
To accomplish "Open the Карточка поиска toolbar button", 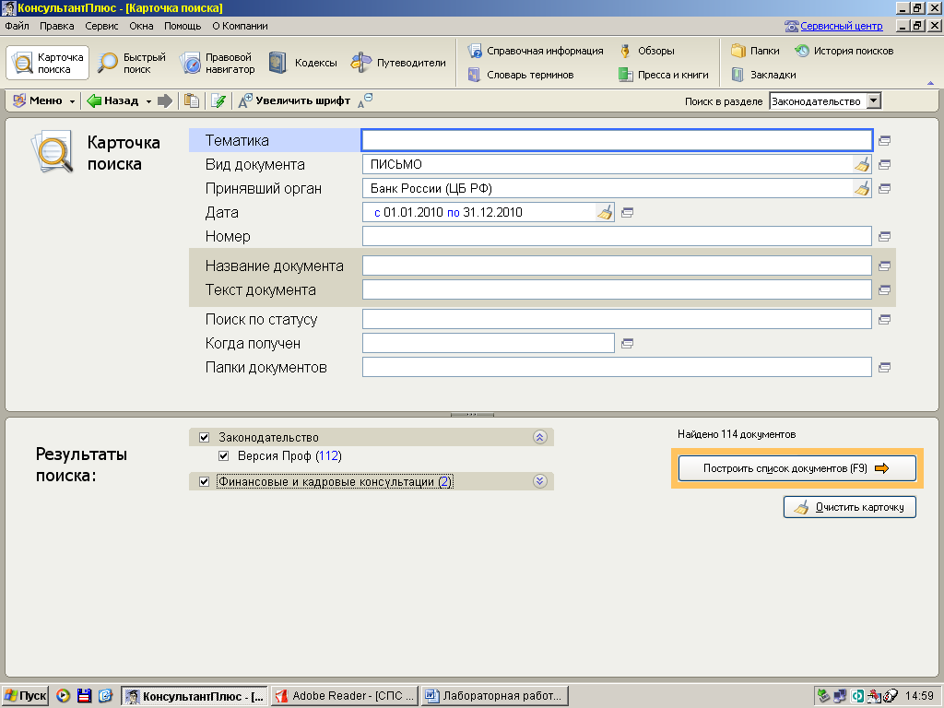I will click(48, 63).
